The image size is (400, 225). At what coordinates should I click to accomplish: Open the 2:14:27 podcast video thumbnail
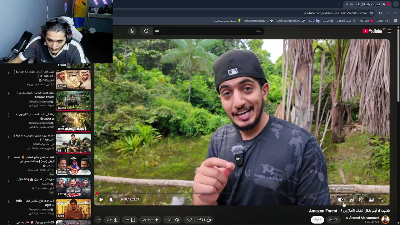click(x=73, y=165)
